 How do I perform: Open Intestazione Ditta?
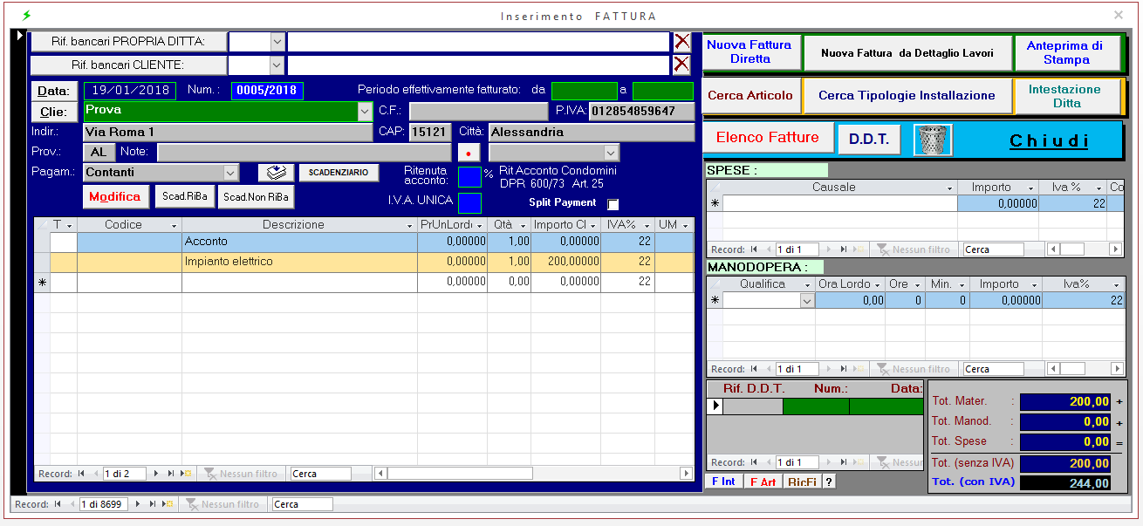tap(1066, 96)
